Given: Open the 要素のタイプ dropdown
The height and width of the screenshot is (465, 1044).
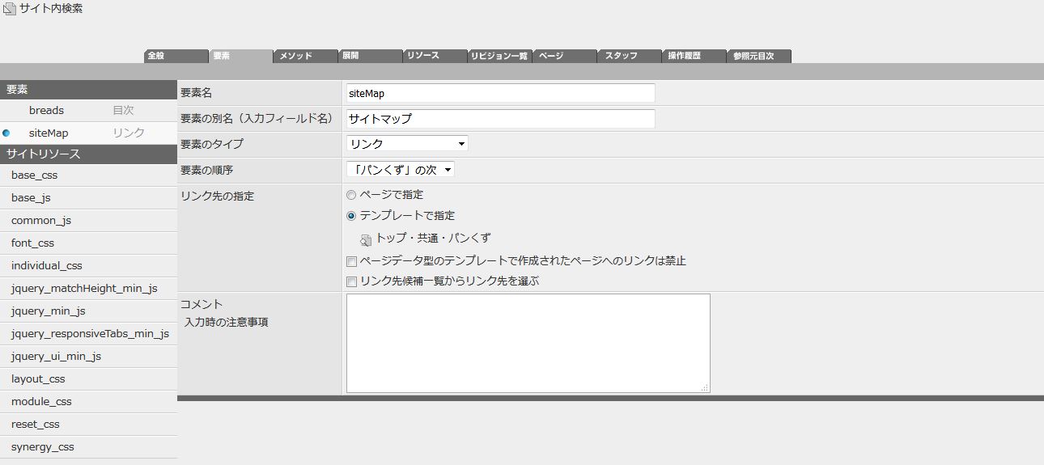Looking at the screenshot, I should point(407,144).
